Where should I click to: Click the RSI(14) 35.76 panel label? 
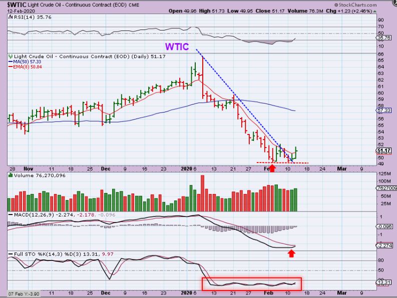32,17
